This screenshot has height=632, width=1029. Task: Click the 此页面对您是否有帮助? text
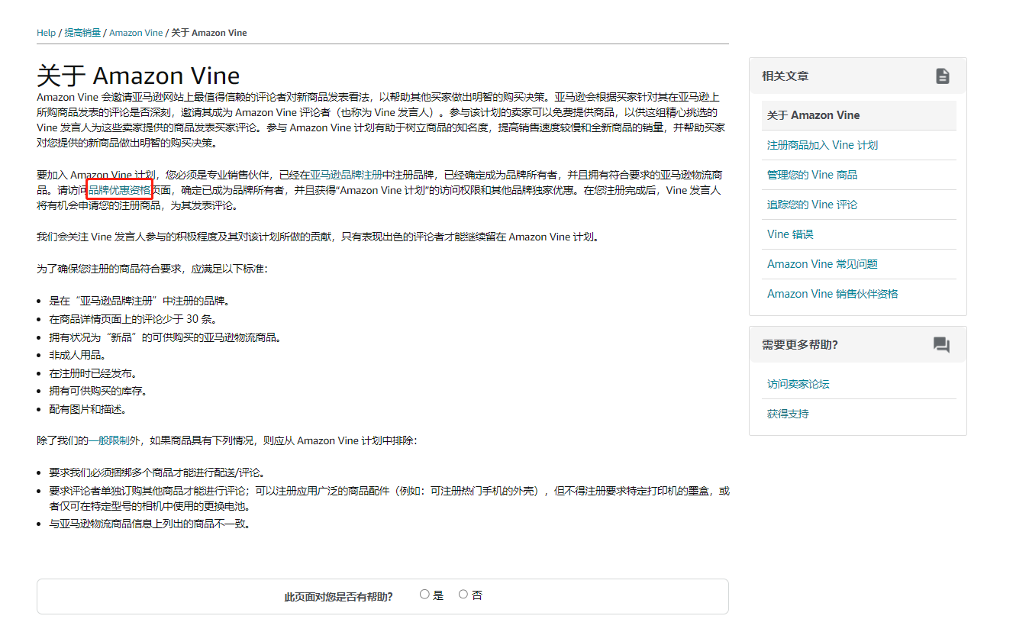pyautogui.click(x=339, y=597)
